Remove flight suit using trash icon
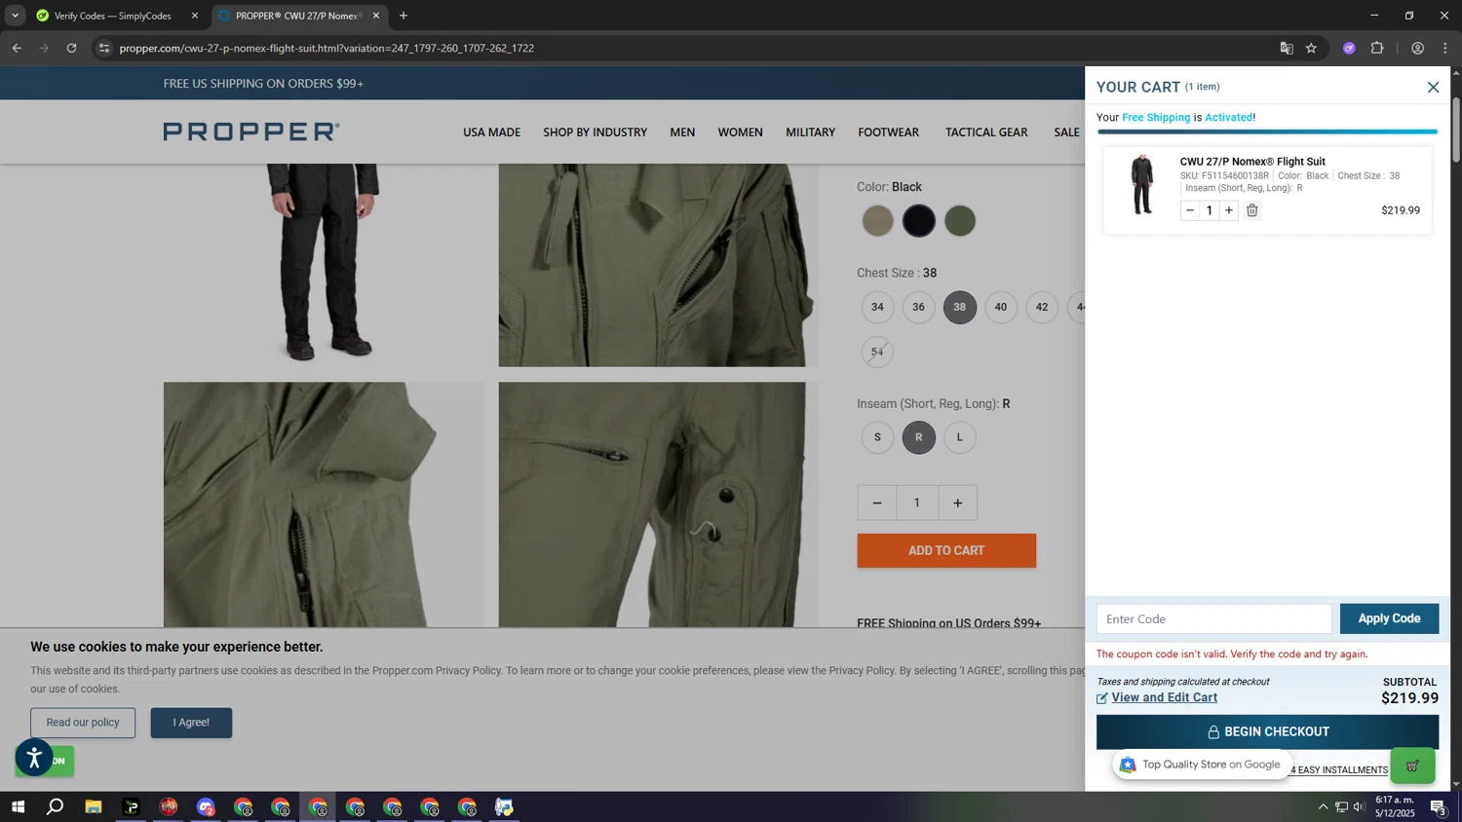The height and width of the screenshot is (822, 1462). click(x=1252, y=210)
